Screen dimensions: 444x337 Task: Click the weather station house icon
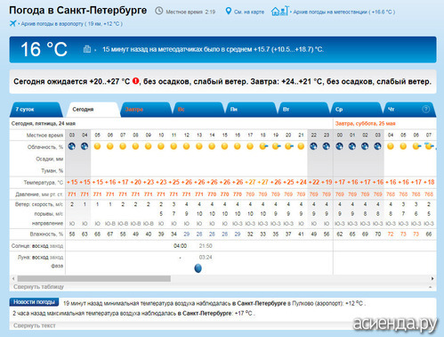pos(279,11)
